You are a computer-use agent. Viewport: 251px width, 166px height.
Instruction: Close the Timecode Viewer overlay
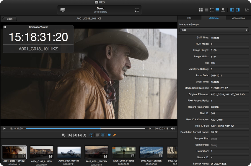pos(5,27)
